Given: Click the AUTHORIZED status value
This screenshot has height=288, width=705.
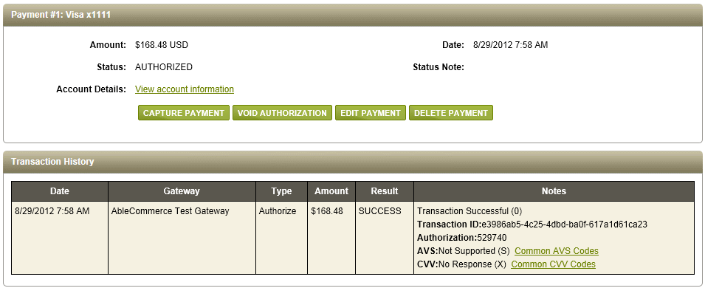Looking at the screenshot, I should coord(164,67).
